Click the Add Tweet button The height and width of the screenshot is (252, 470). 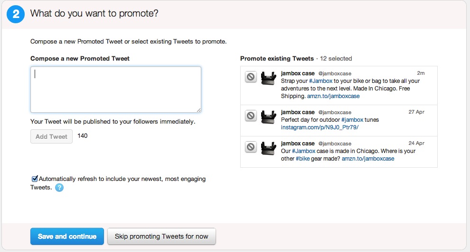point(52,136)
